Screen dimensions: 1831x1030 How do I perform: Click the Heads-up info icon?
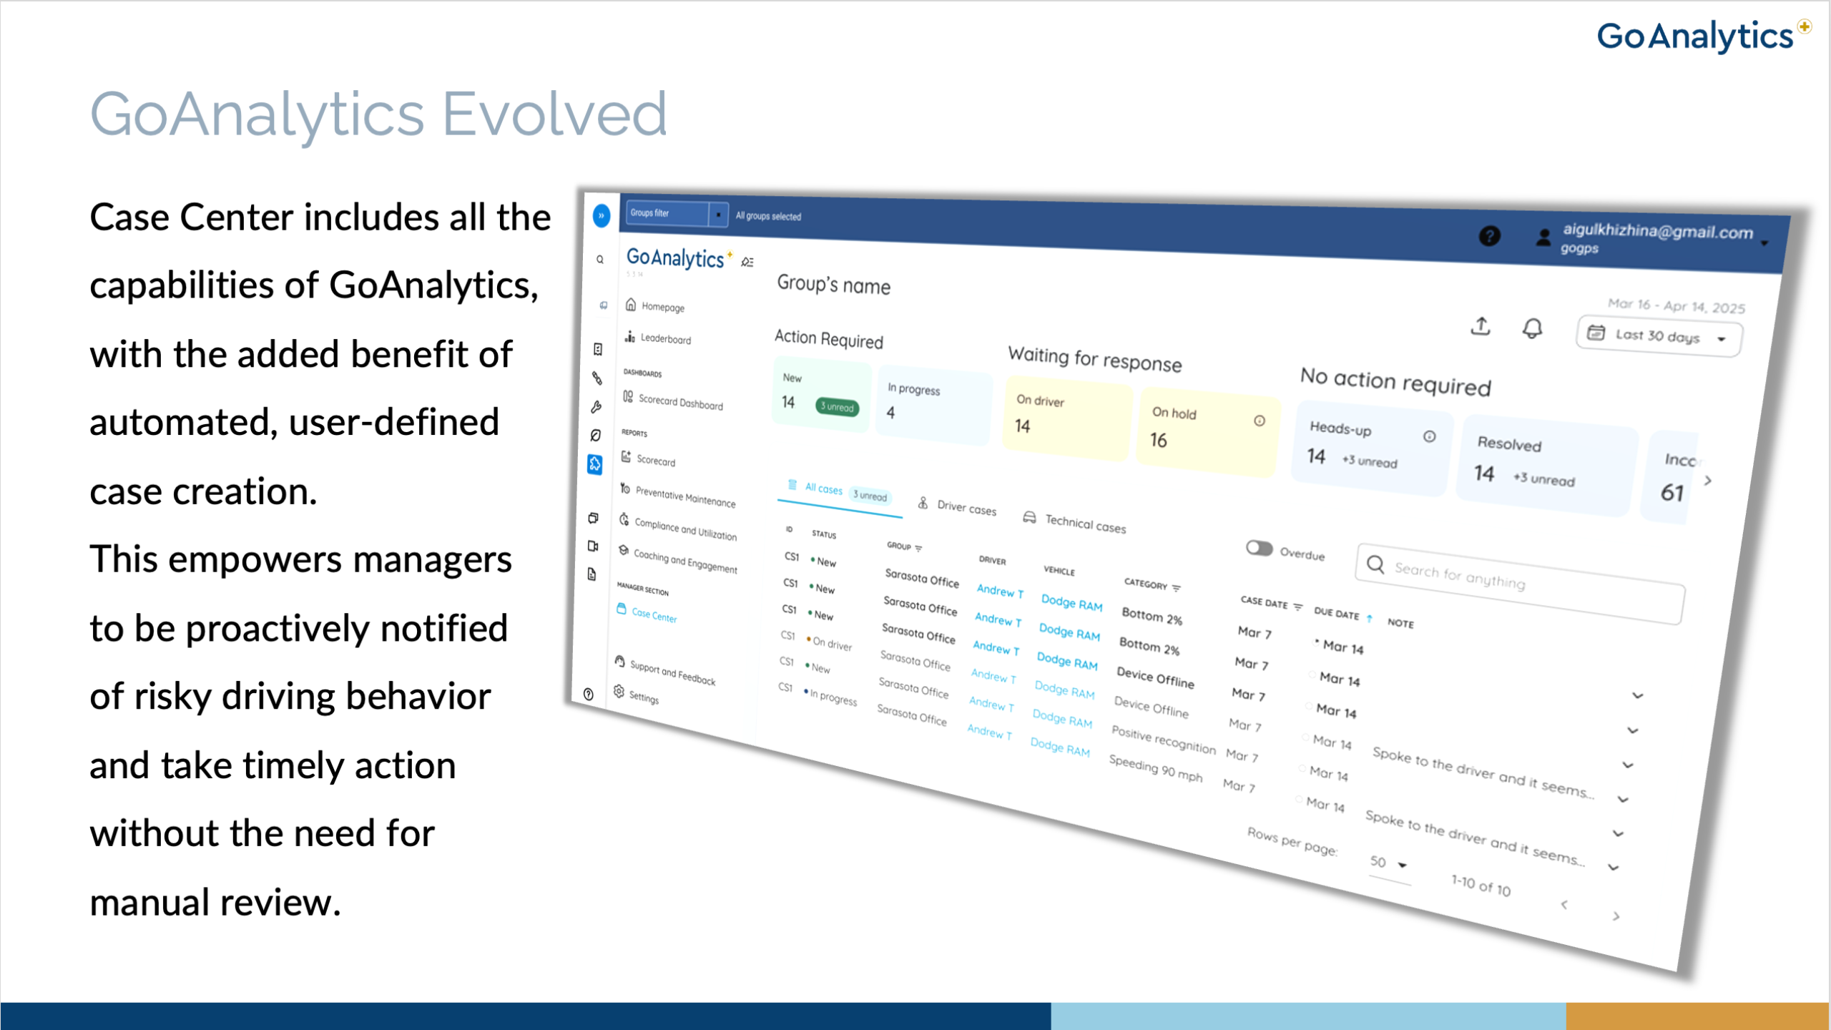(x=1428, y=436)
